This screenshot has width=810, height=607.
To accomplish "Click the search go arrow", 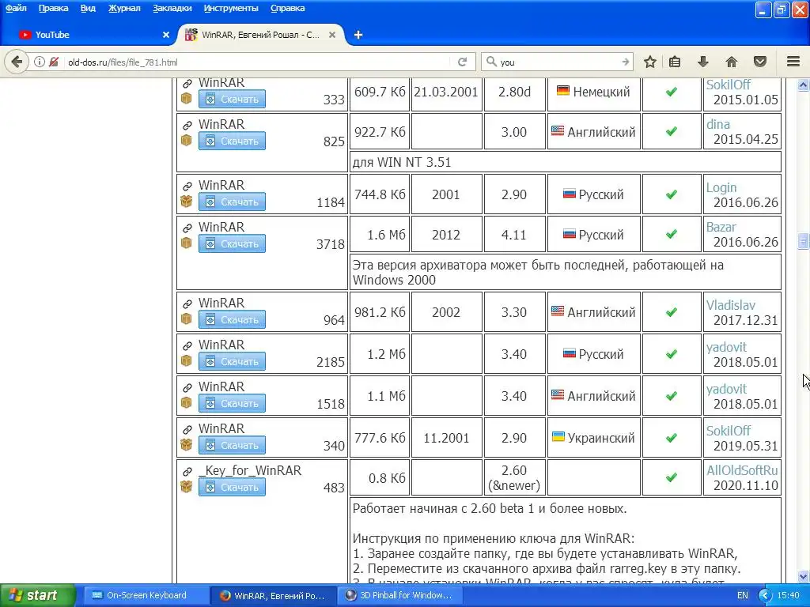I will click(x=625, y=62).
